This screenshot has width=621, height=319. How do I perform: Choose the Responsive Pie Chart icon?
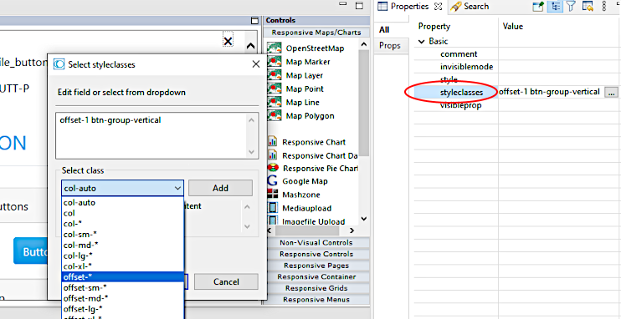click(274, 168)
